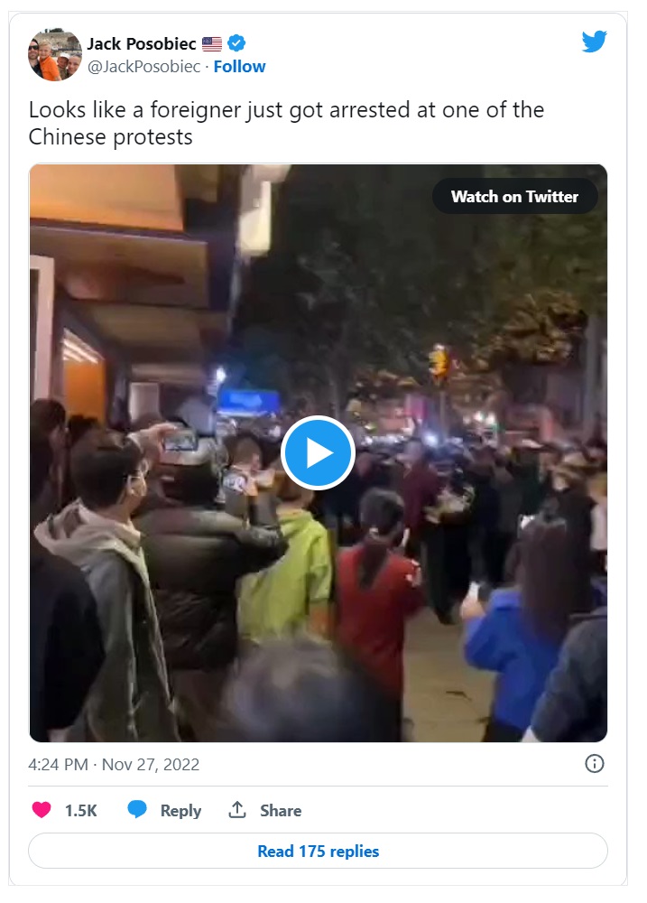Screen dimensions: 647x903
Task: Click the Twitter bird logo
Action: (x=594, y=42)
